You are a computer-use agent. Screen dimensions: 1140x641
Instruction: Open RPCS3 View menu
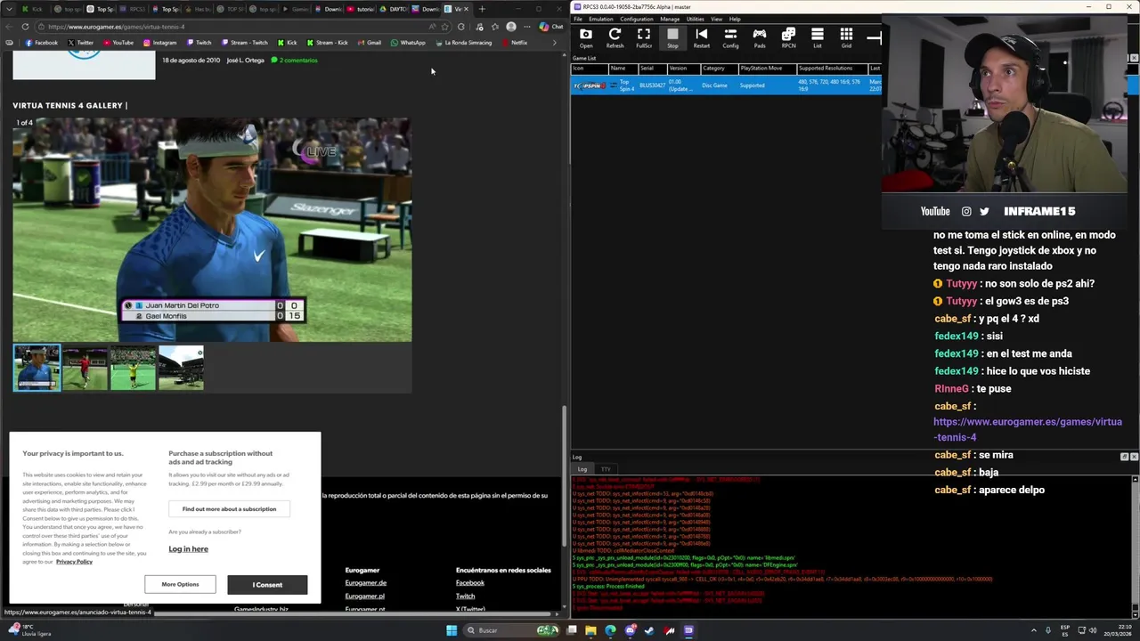coord(718,19)
